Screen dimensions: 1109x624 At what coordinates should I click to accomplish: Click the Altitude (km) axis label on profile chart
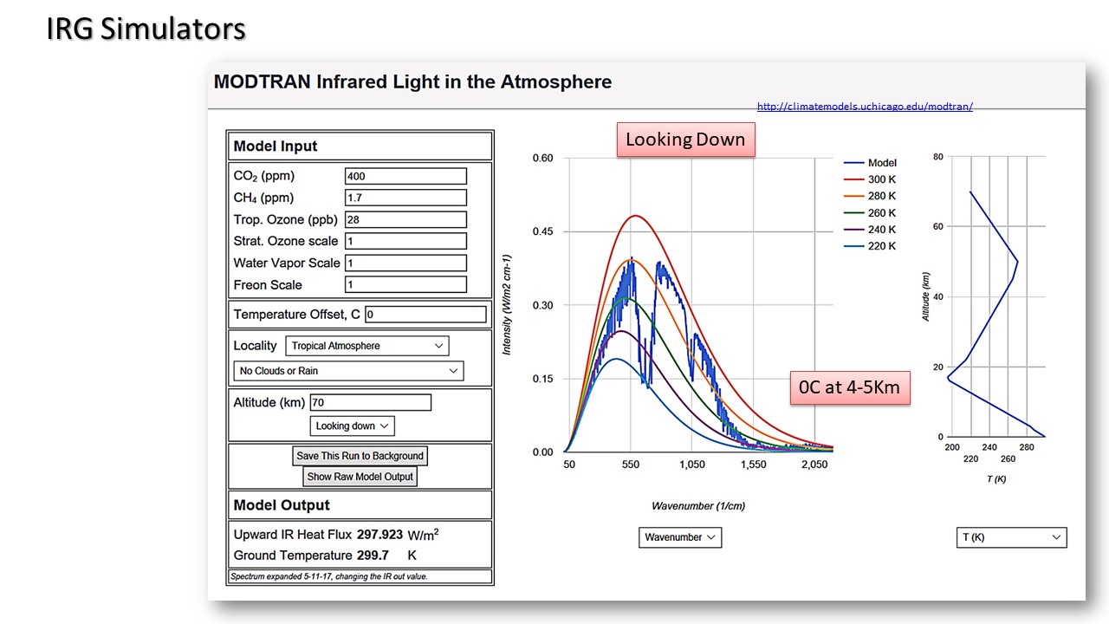pyautogui.click(x=926, y=295)
